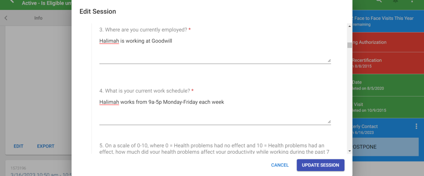Click resize handle of work schedule textarea
This screenshot has height=176, width=424.
(329, 121)
